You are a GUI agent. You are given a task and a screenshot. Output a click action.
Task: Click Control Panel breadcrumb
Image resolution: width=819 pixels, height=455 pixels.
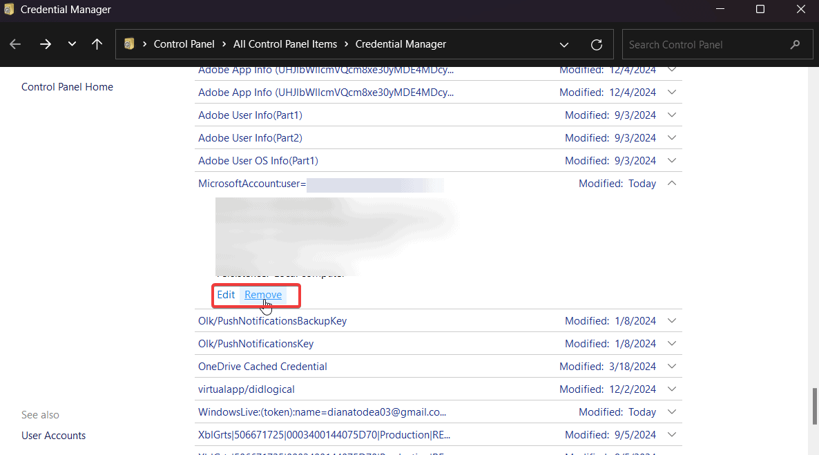184,44
